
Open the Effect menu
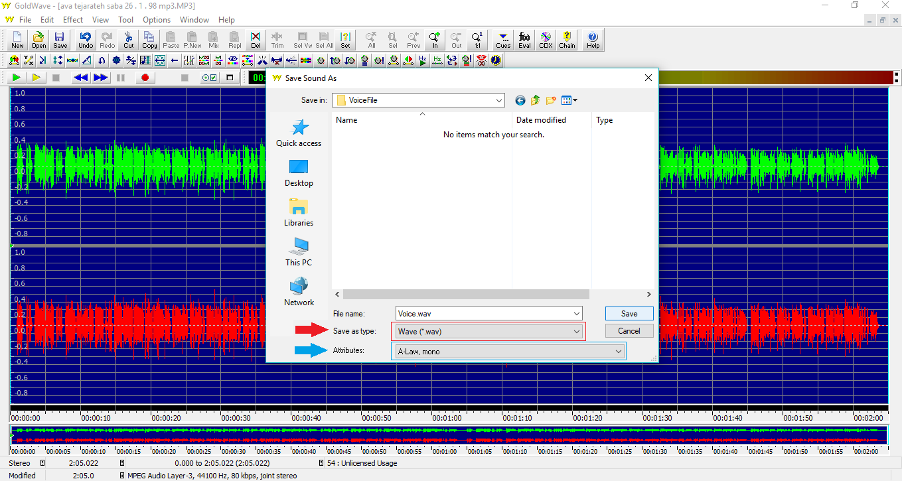coord(73,20)
